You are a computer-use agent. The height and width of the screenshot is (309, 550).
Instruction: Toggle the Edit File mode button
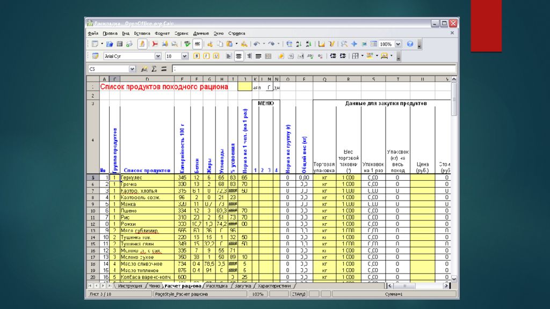(x=142, y=44)
